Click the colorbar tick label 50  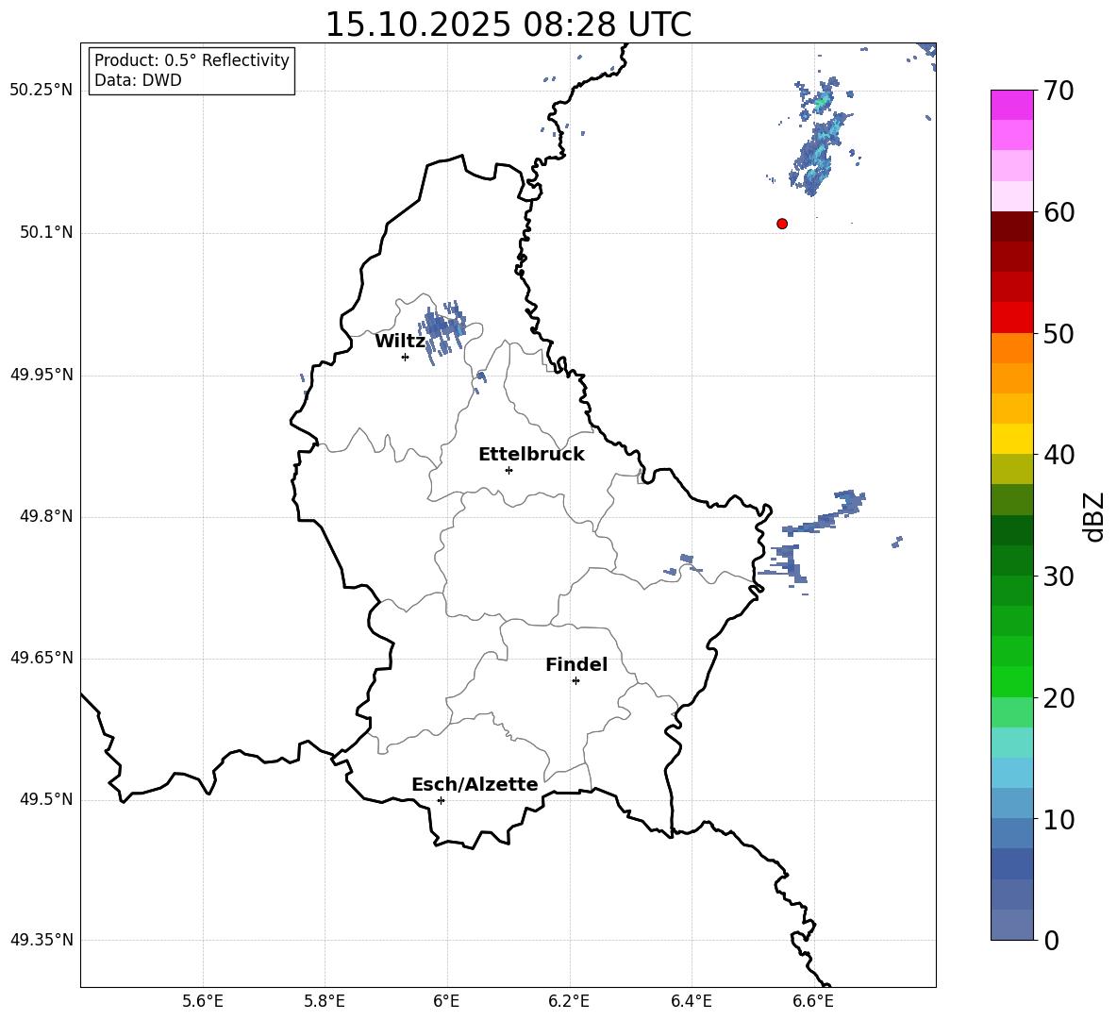(1059, 334)
